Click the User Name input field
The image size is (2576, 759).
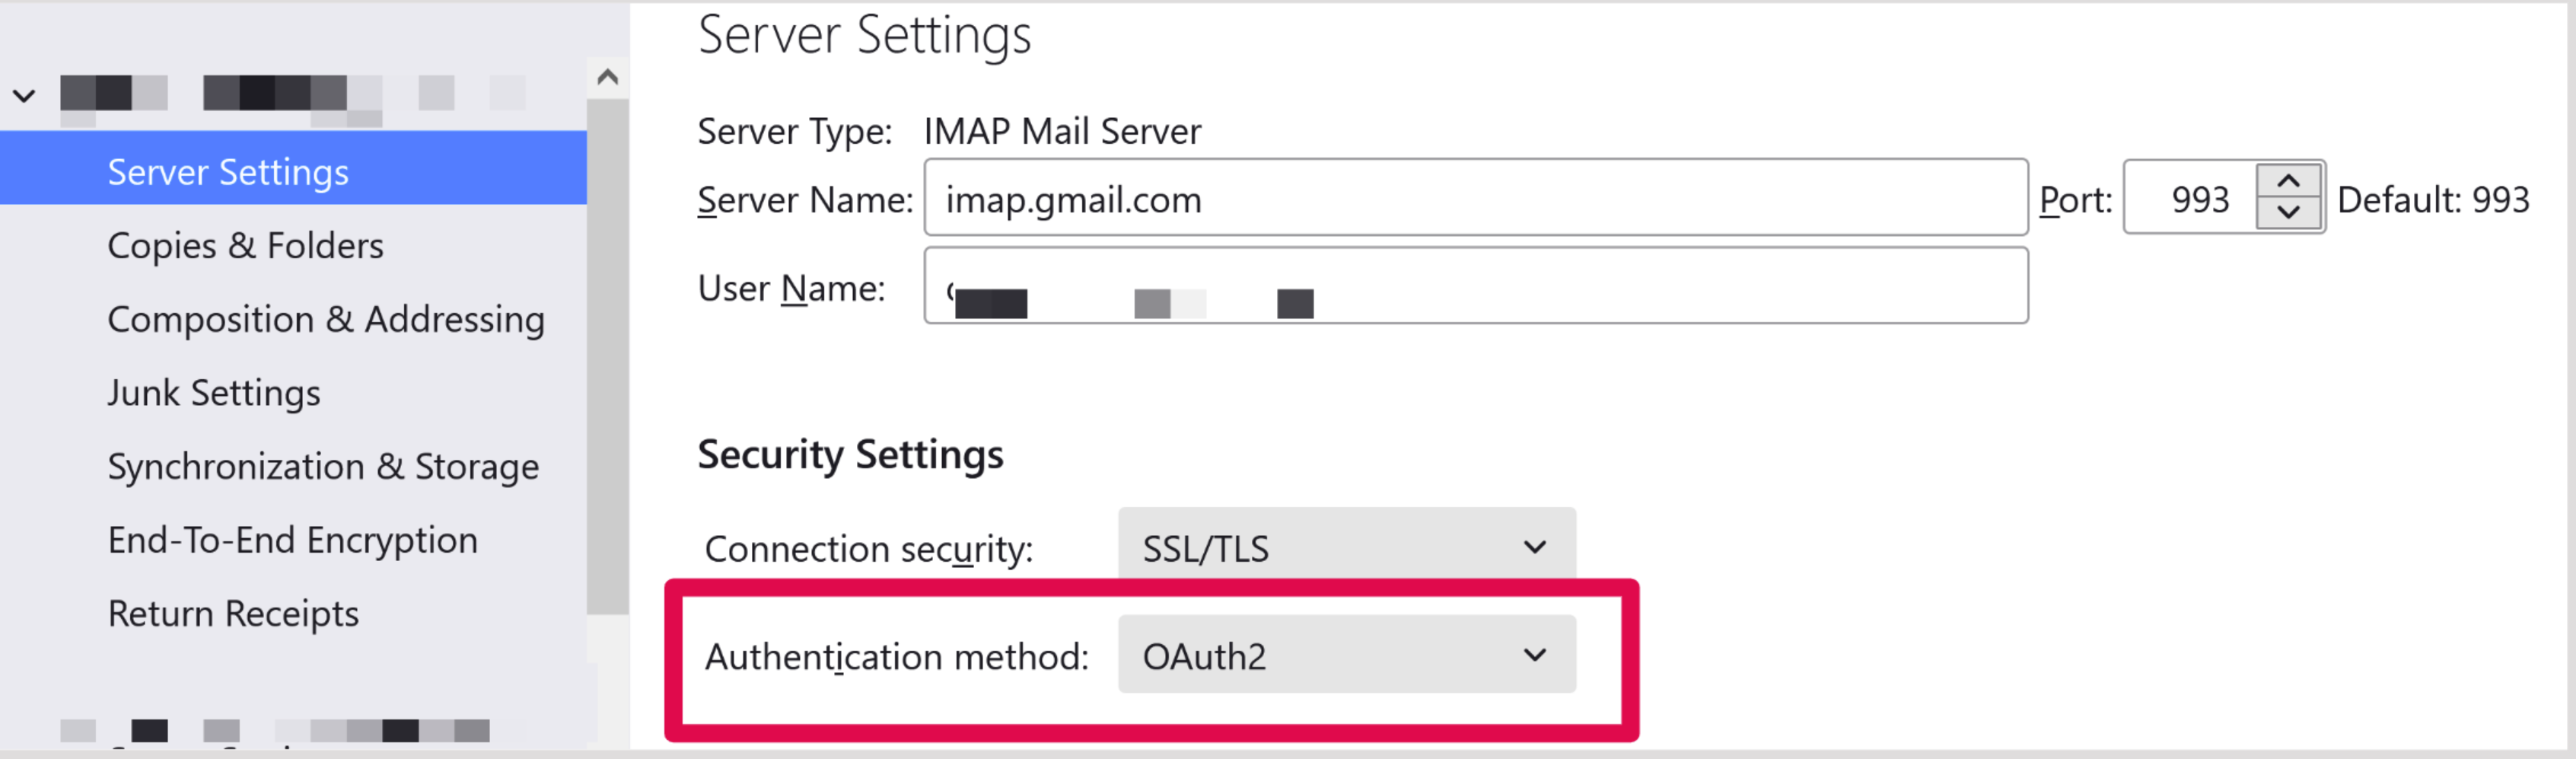pos(1476,286)
